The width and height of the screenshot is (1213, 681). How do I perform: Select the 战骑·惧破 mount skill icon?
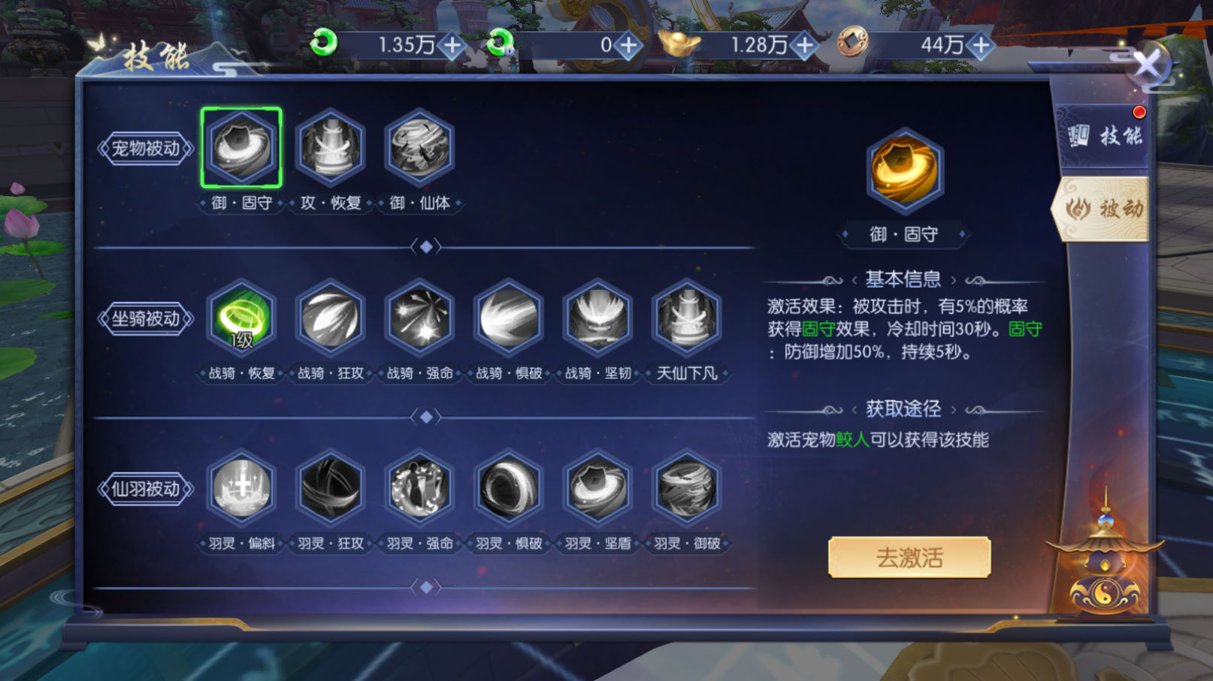coord(509,318)
